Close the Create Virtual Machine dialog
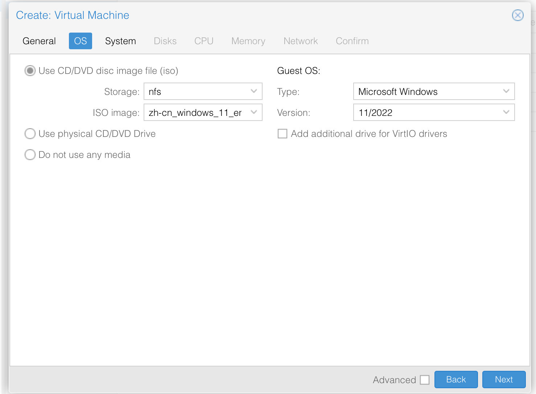This screenshot has width=536, height=394. (518, 15)
